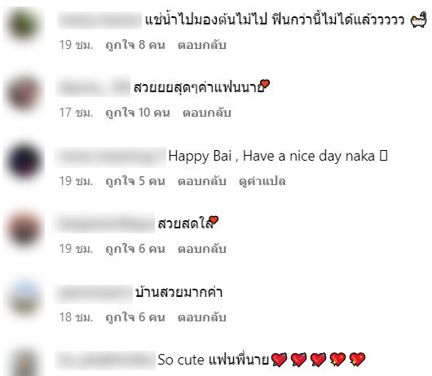This screenshot has height=376, width=432.
Task: Open the avatar beside 'สวยยยสุดๆค่าแฟนนาย' comment
Action: pos(24,93)
